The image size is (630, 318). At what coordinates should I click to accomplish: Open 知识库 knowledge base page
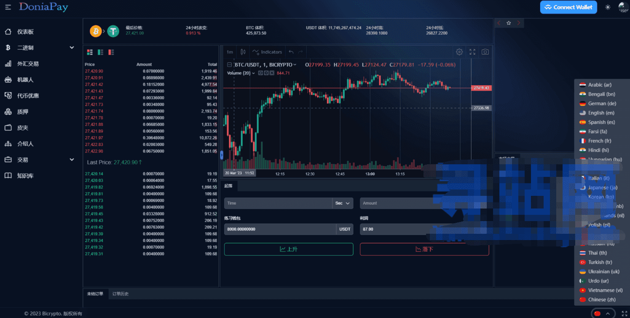(x=25, y=176)
